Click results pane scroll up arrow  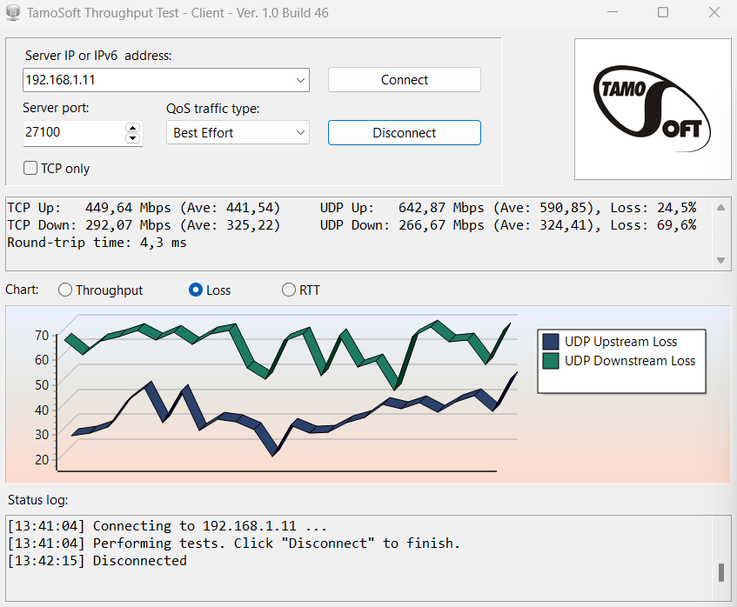pos(721,208)
